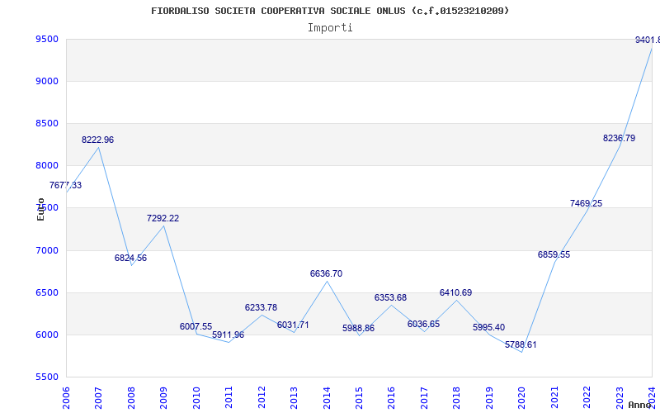Select the 2014 data label 6636.70

pyautogui.click(x=326, y=273)
